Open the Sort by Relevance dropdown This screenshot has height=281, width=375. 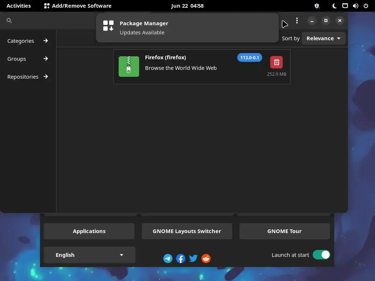click(323, 38)
